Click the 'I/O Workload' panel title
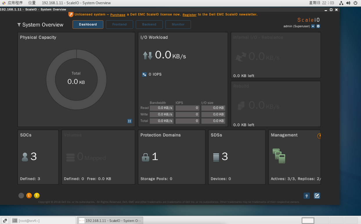The height and width of the screenshot is (224, 361). tap(154, 37)
